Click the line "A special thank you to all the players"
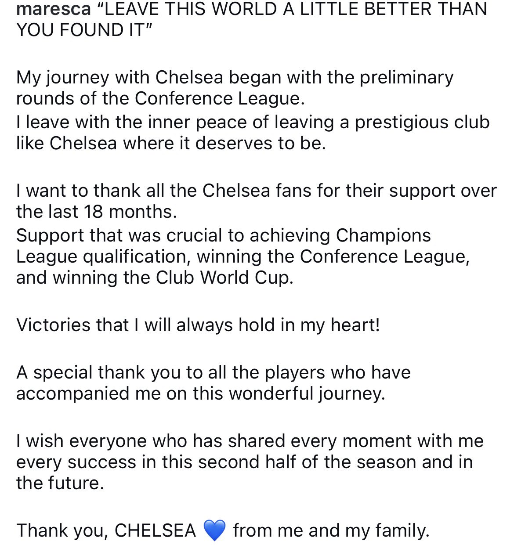This screenshot has width=514, height=552. tap(213, 372)
